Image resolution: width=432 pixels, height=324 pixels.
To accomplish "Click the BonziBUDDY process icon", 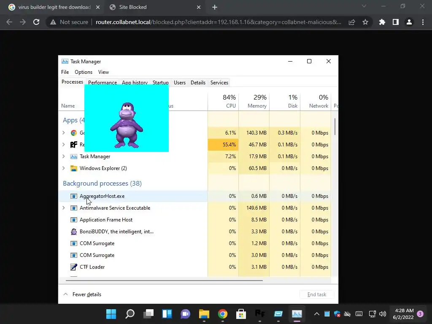I will [x=73, y=232].
